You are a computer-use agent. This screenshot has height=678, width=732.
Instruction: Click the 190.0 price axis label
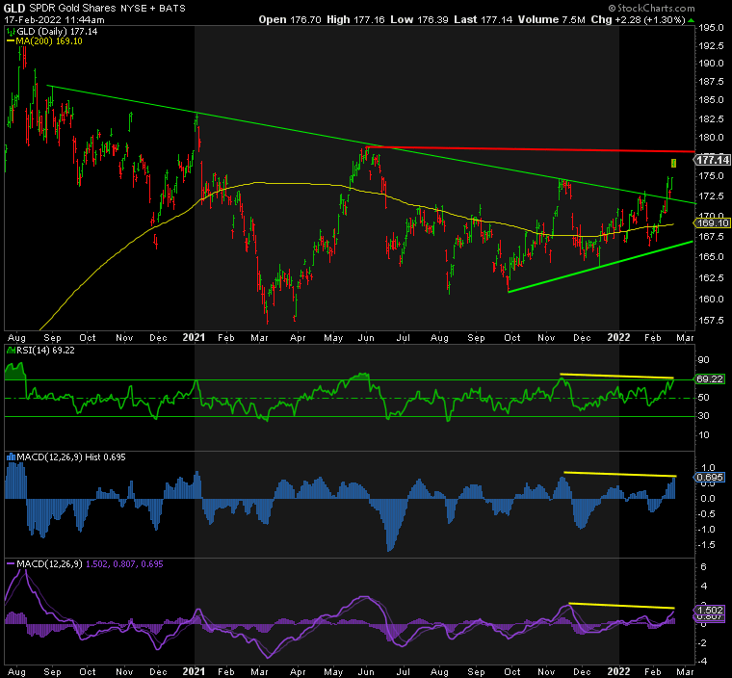(712, 64)
